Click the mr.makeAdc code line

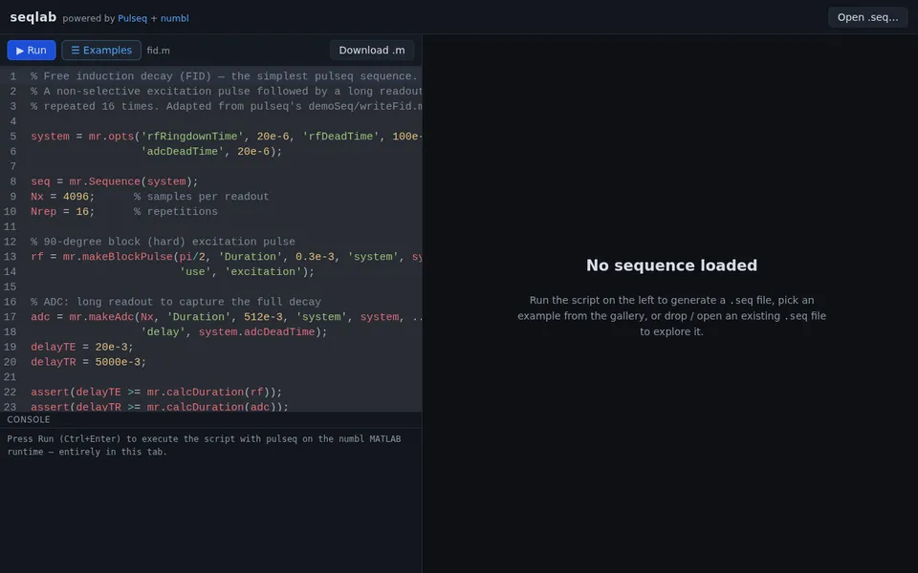click(226, 317)
